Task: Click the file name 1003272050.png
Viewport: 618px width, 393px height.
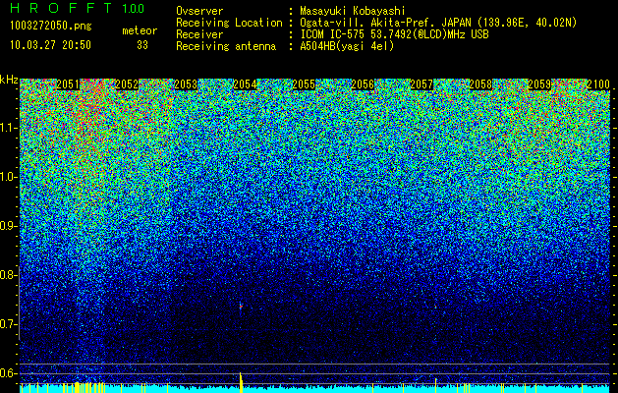Action: pyautogui.click(x=51, y=27)
